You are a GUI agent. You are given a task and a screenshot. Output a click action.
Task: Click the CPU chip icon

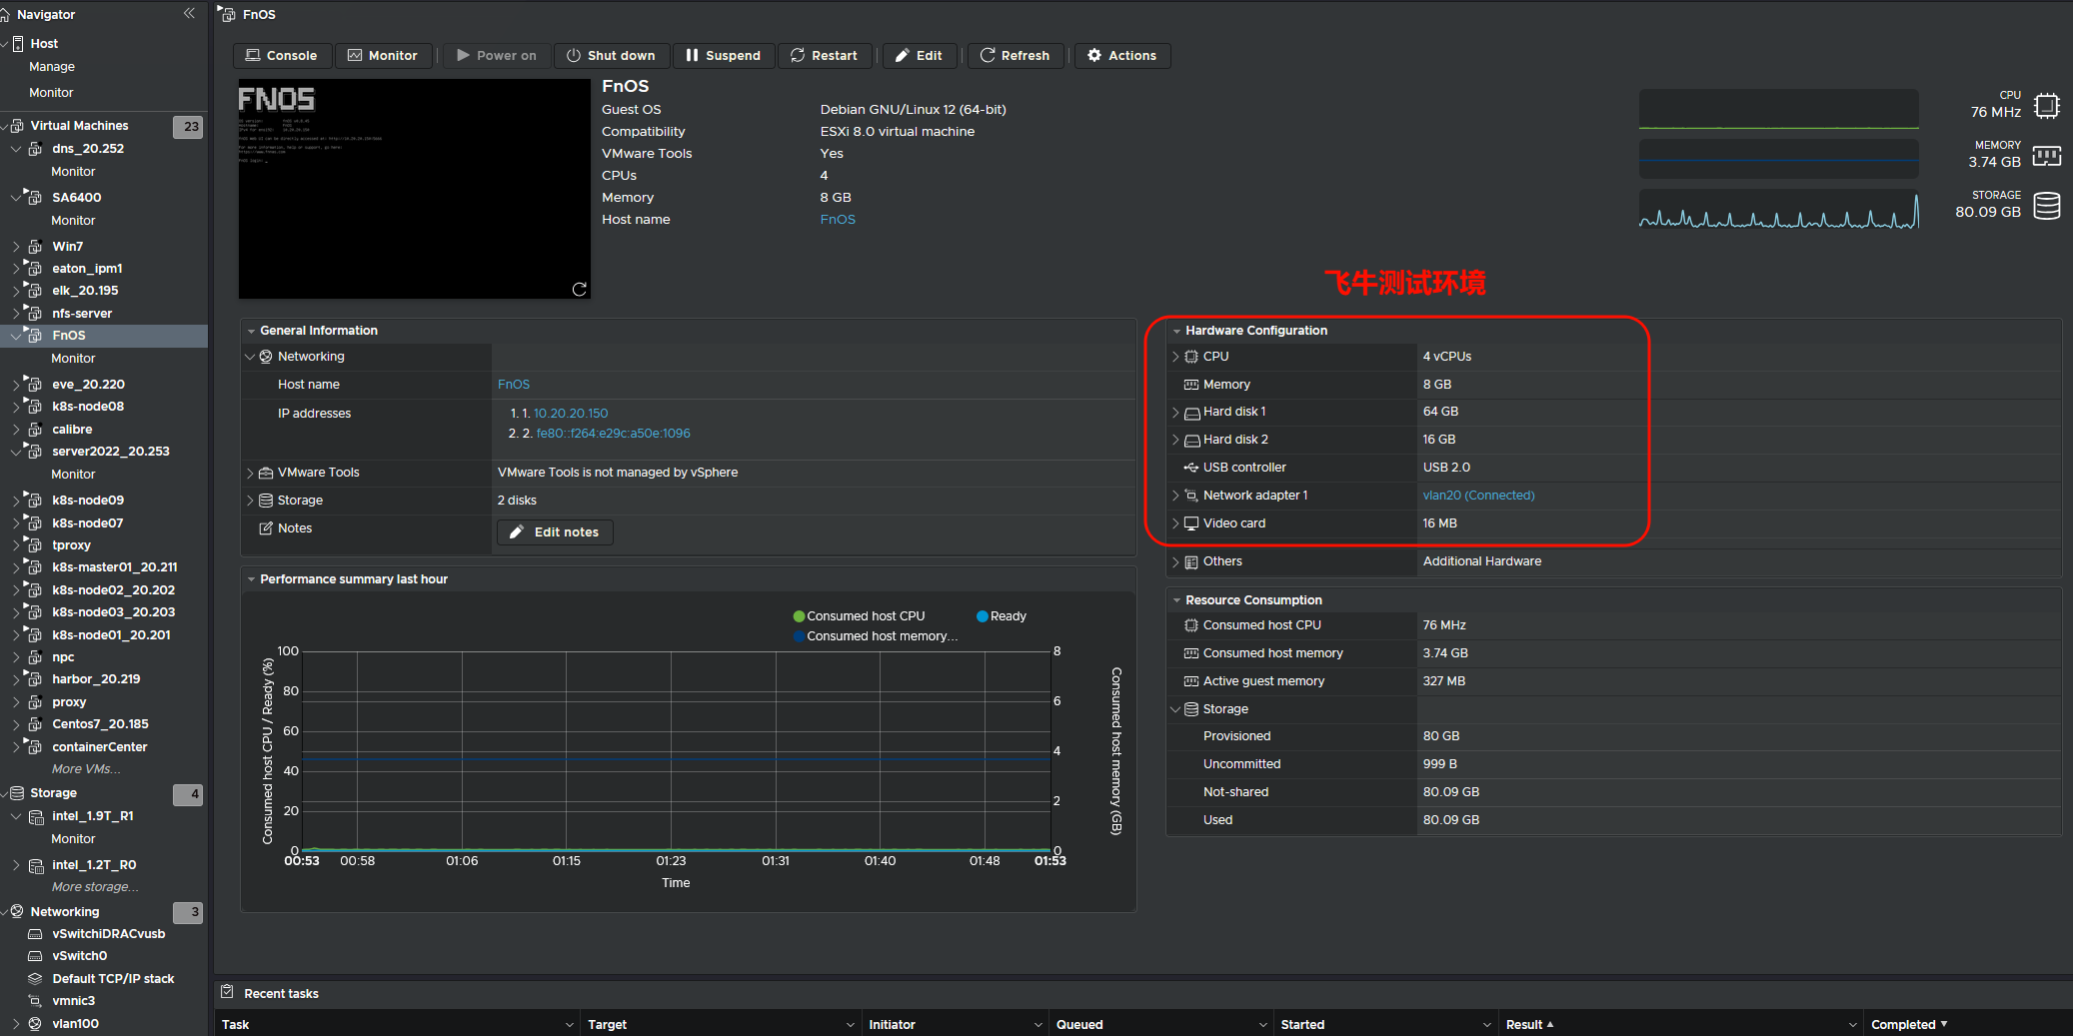[2046, 105]
